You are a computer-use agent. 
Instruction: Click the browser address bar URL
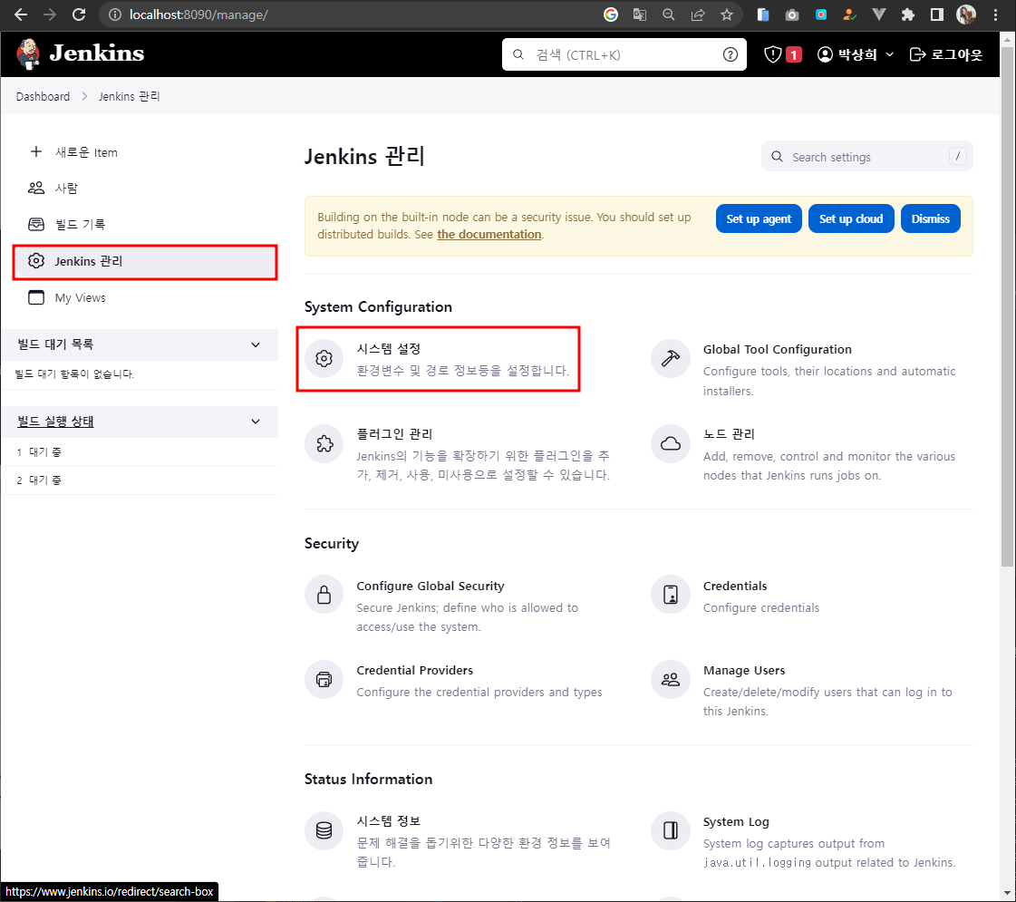click(x=198, y=15)
